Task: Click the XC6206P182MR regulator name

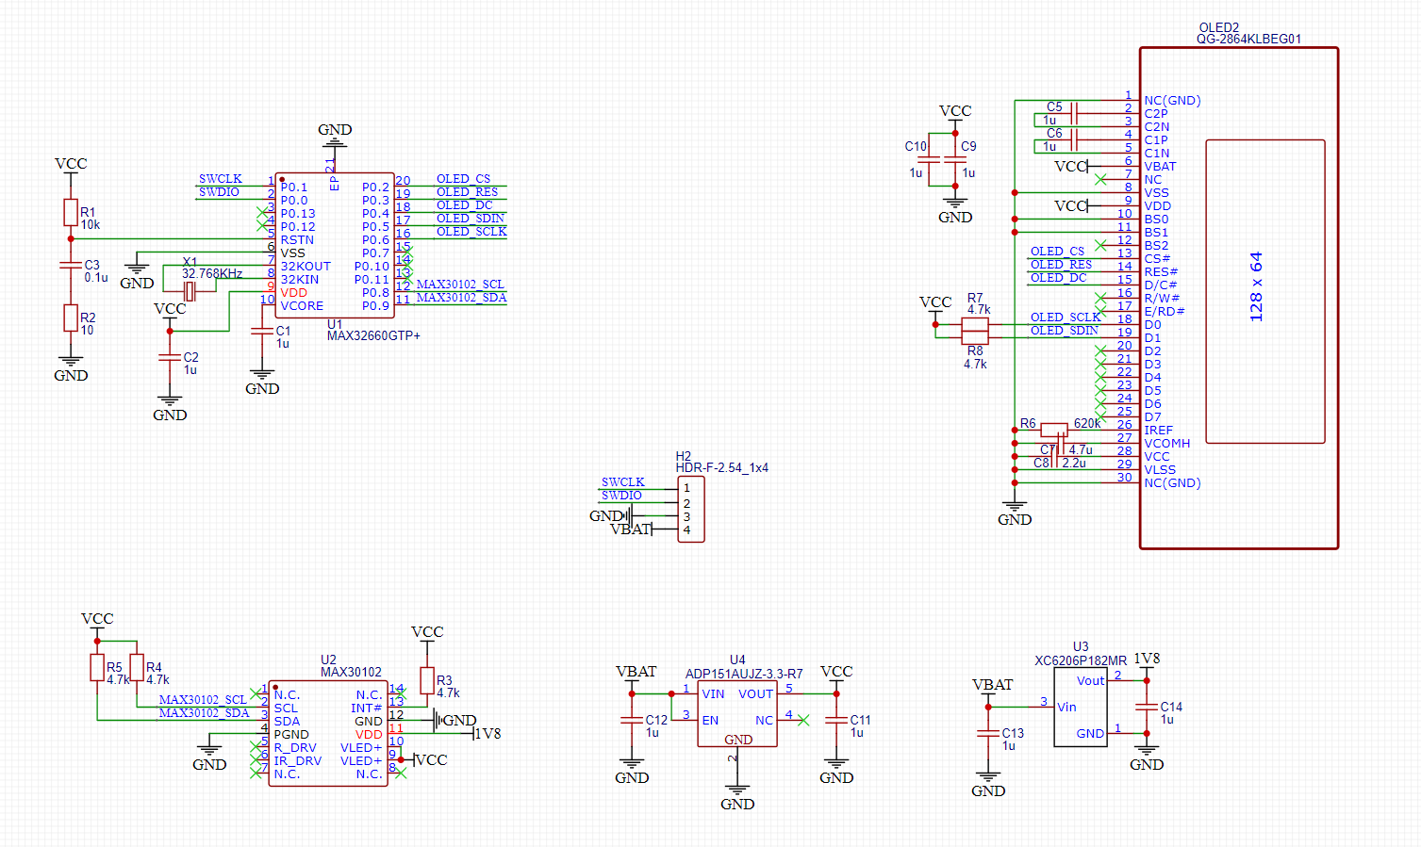Action: 1081,660
